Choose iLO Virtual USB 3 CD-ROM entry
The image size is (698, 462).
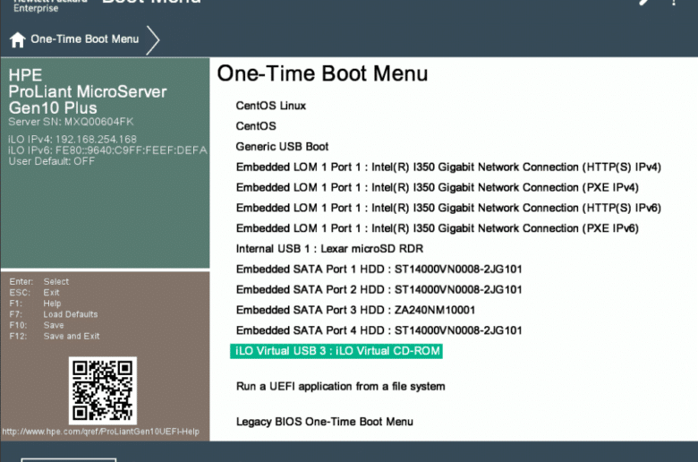click(x=336, y=351)
